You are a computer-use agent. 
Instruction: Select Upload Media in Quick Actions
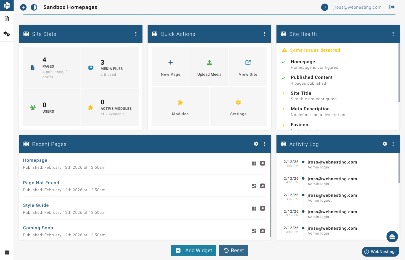(209, 66)
